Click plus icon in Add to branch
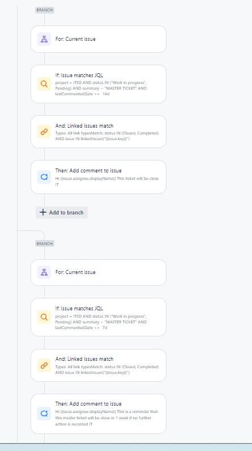 point(43,212)
